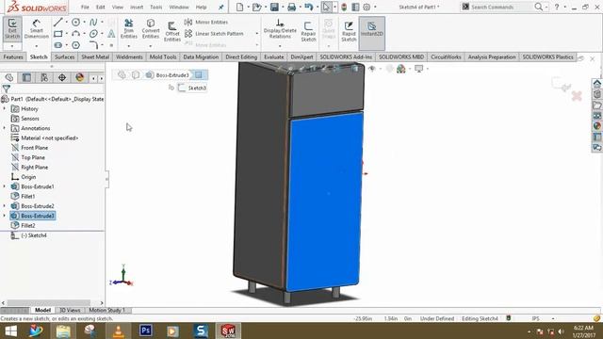Viewport: 603px width, 339px height.
Task: Select the Spline tool
Action: click(x=93, y=23)
